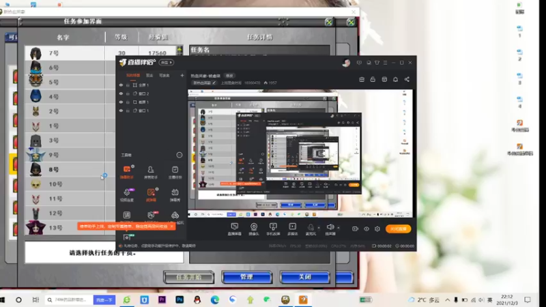This screenshot has height=307, width=546.
Task: Mute the microphone icon in streaming app
Action: tap(311, 227)
